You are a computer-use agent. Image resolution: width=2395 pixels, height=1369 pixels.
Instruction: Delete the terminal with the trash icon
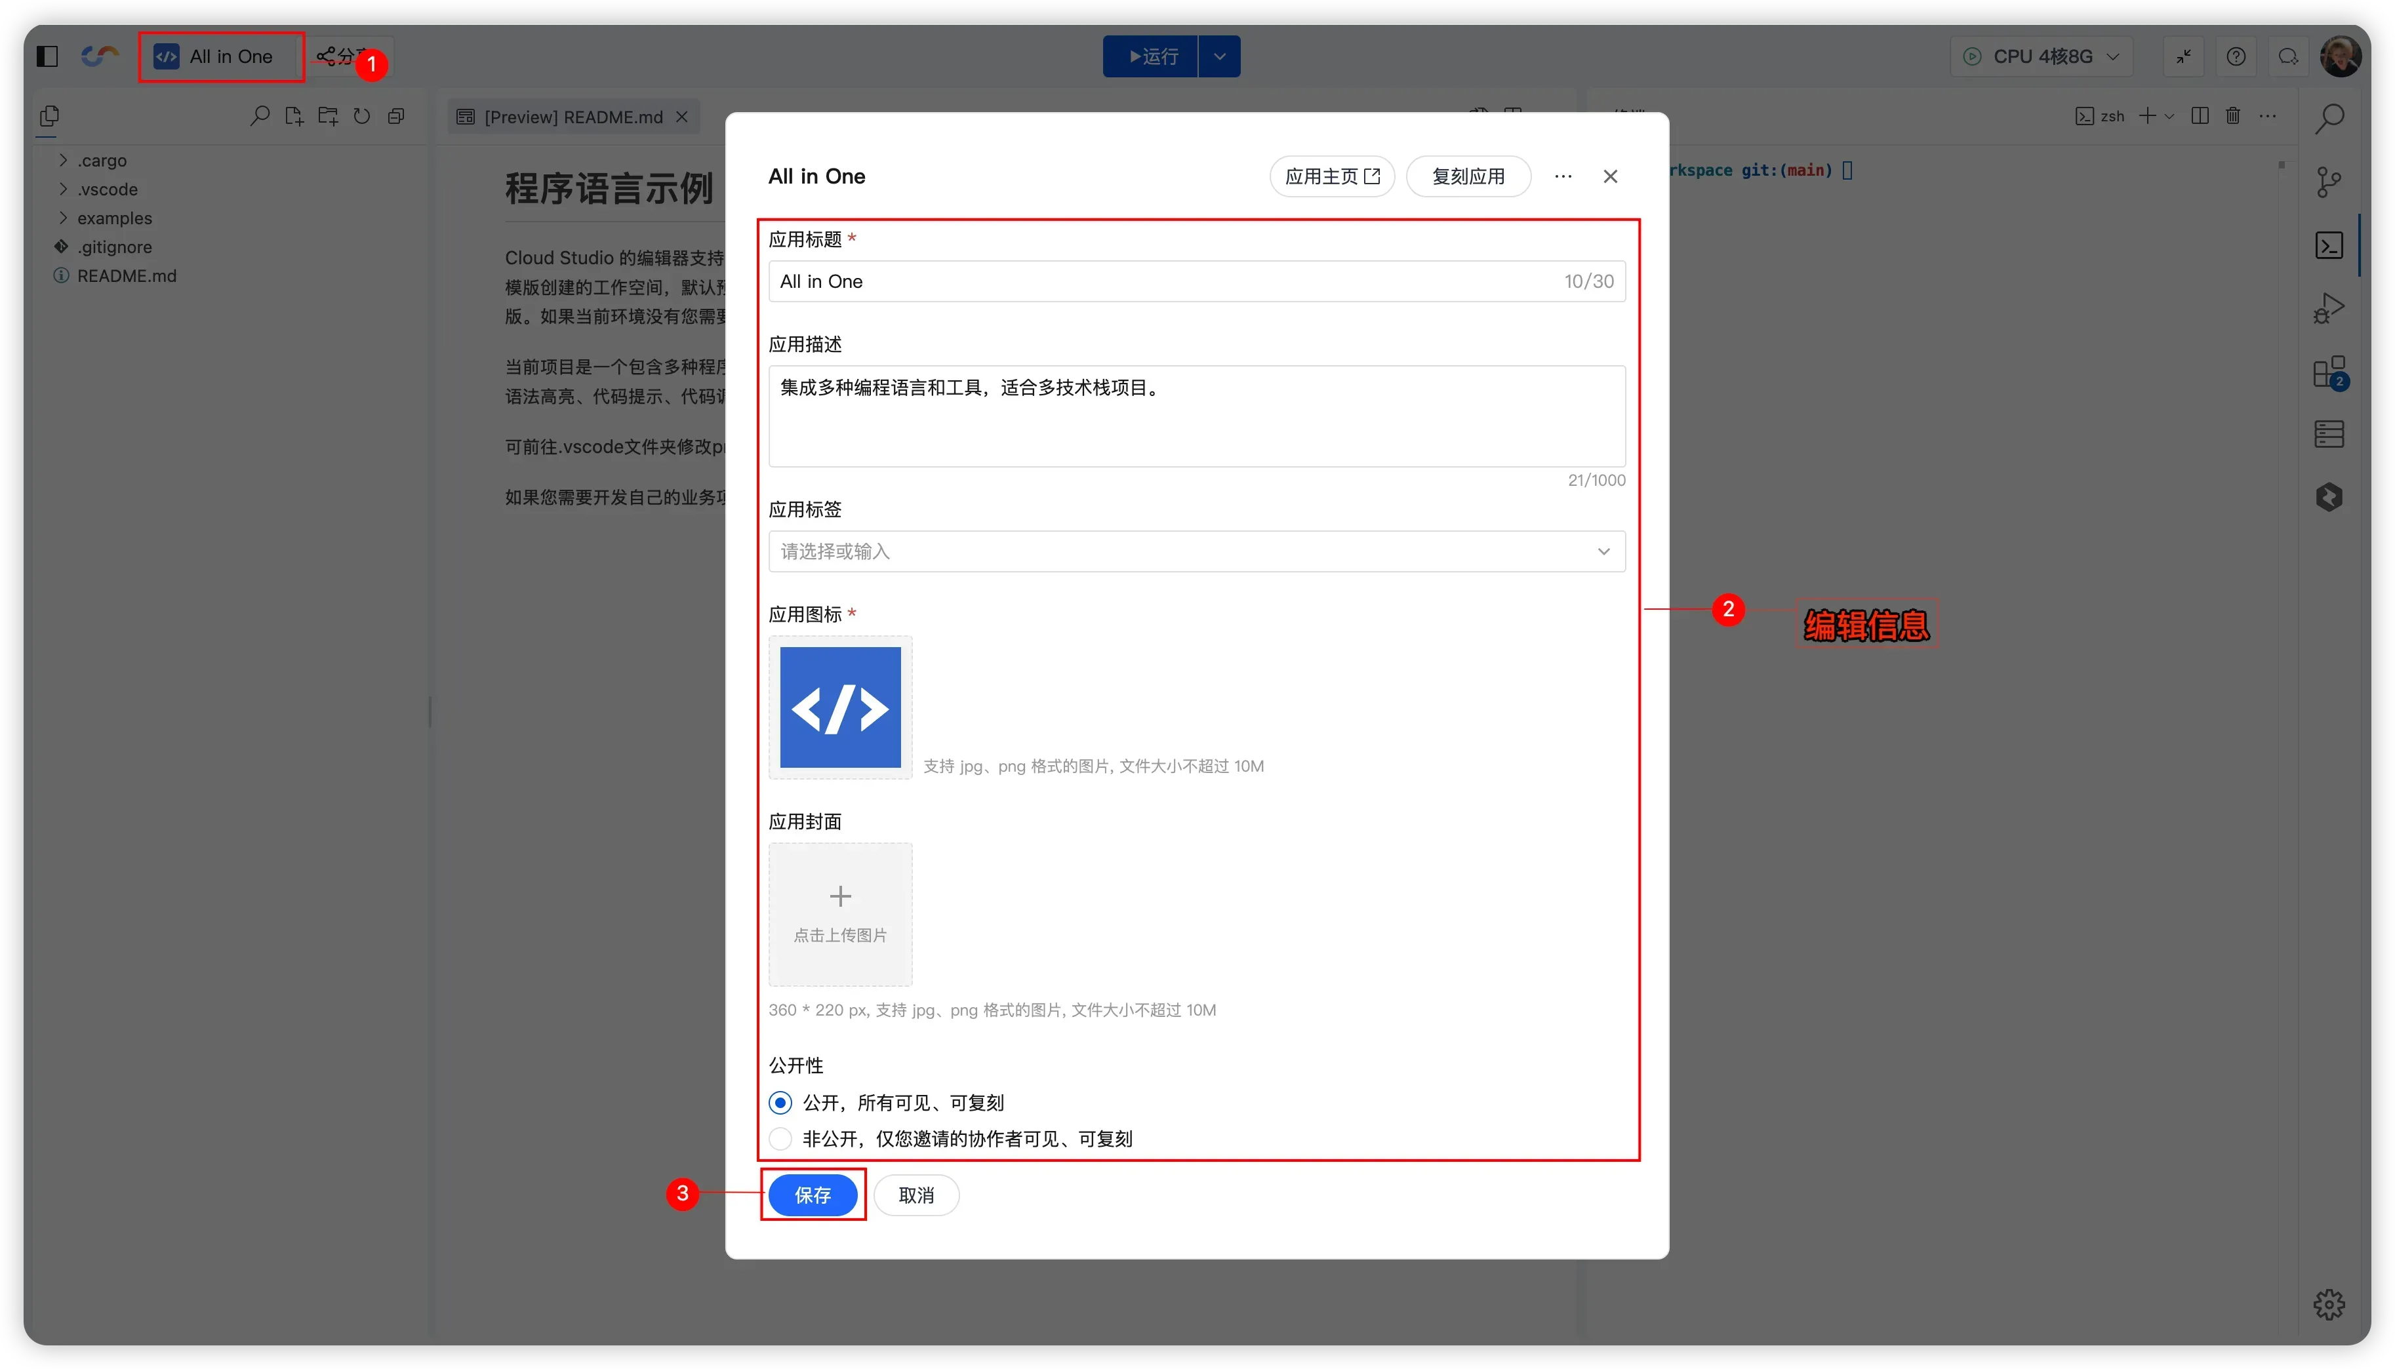click(x=2232, y=115)
